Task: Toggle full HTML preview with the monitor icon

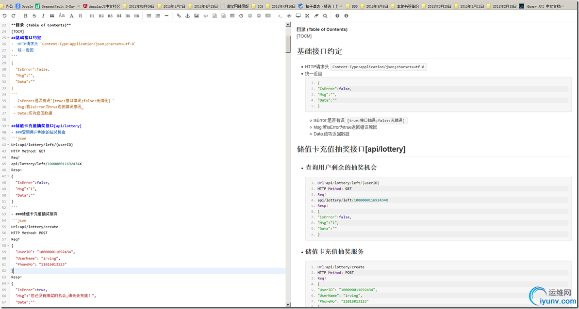Action: click(x=298, y=16)
